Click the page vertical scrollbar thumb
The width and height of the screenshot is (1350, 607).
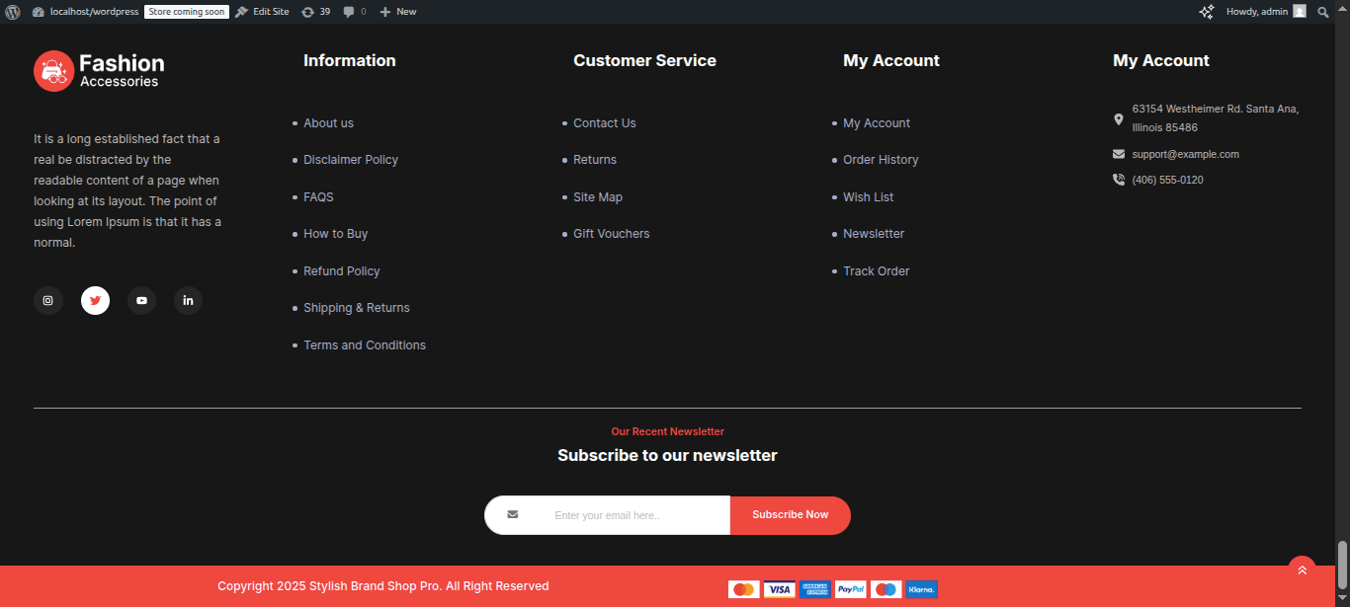coord(1342,565)
